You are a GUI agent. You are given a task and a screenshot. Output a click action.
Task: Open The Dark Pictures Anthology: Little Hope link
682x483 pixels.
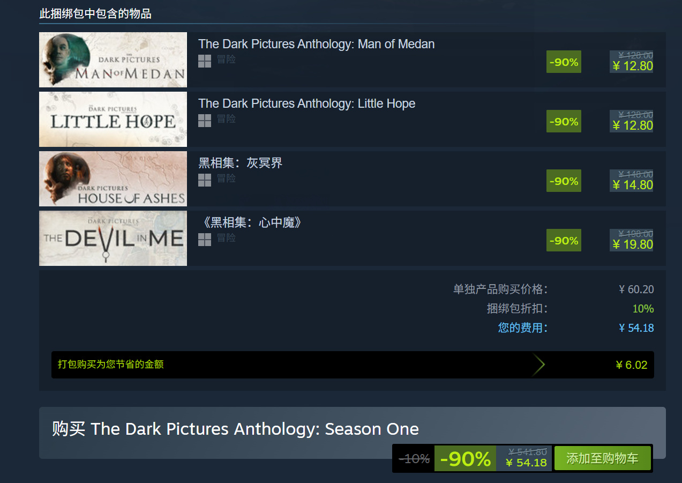(x=306, y=103)
